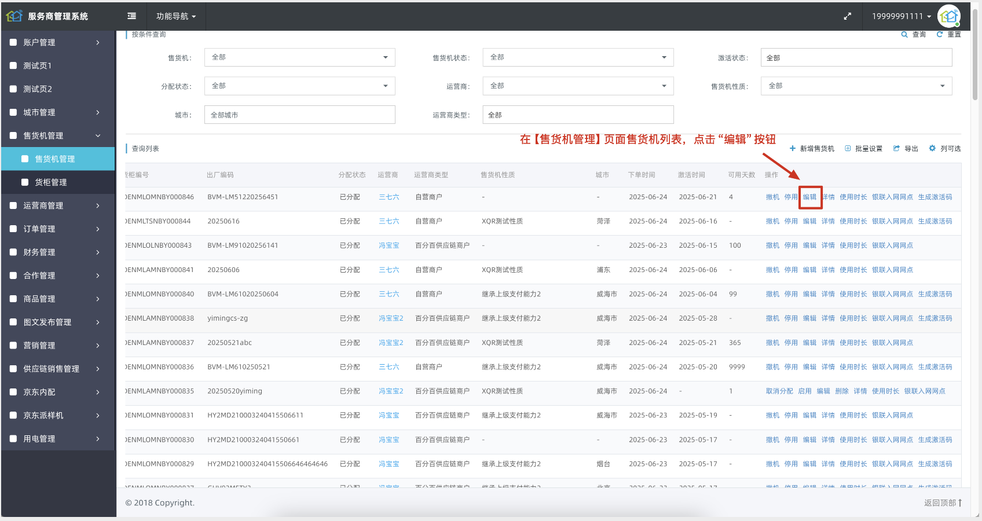This screenshot has width=982, height=521.
Task: Expand the 供应链销售管理 menu chevron
Action: pos(98,369)
